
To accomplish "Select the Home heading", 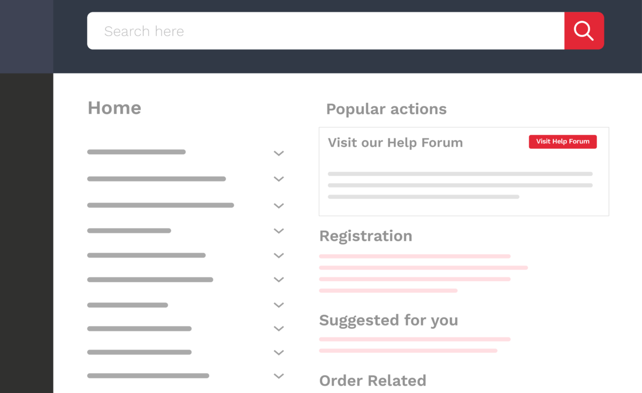I will click(114, 108).
